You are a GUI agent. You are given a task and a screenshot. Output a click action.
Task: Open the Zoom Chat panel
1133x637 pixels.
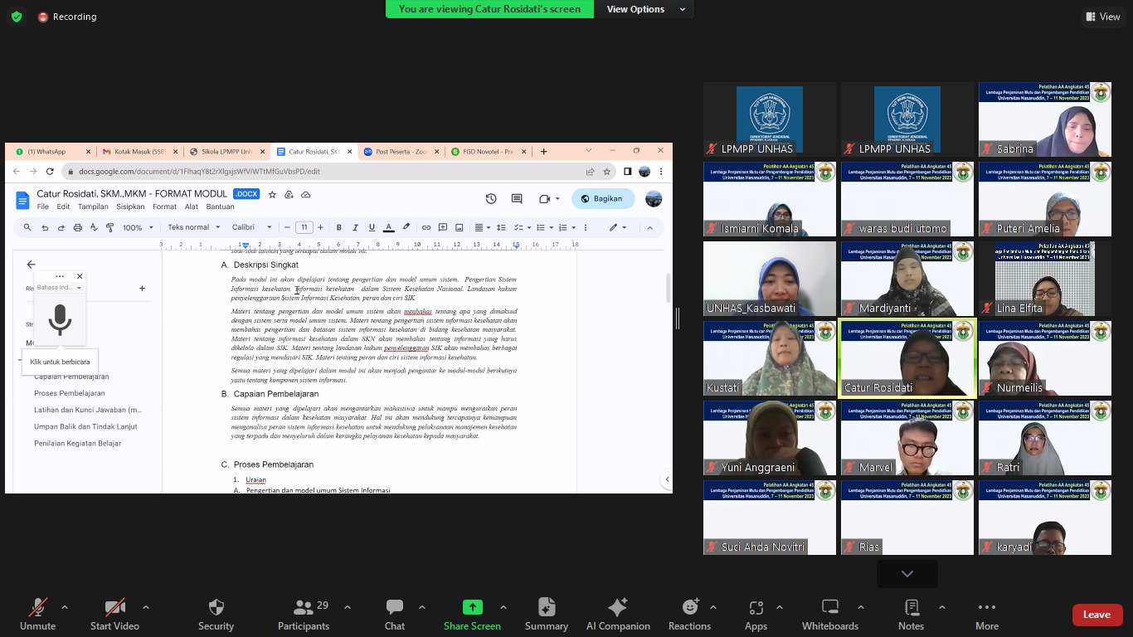395,614
